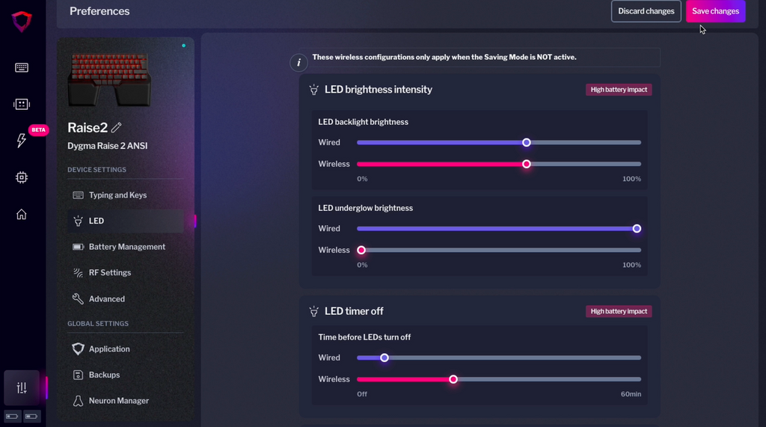Image resolution: width=766 pixels, height=427 pixels.
Task: Click the left battery indicator at bottom-left
Action: point(13,416)
